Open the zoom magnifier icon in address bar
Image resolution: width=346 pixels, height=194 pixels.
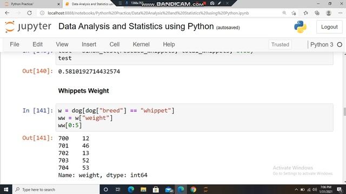click(x=284, y=13)
